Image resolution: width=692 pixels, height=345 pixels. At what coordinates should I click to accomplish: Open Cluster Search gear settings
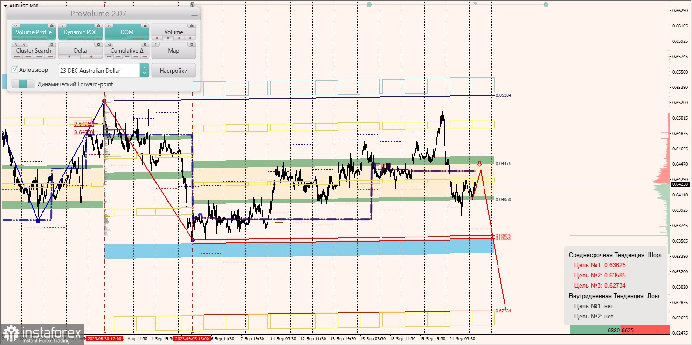pos(52,45)
